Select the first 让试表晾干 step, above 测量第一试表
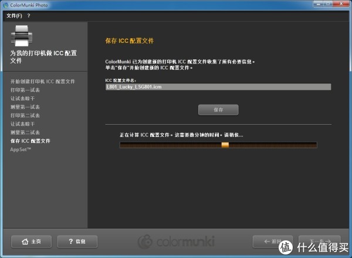Viewport: 352px width, 258px height. (x=22, y=99)
